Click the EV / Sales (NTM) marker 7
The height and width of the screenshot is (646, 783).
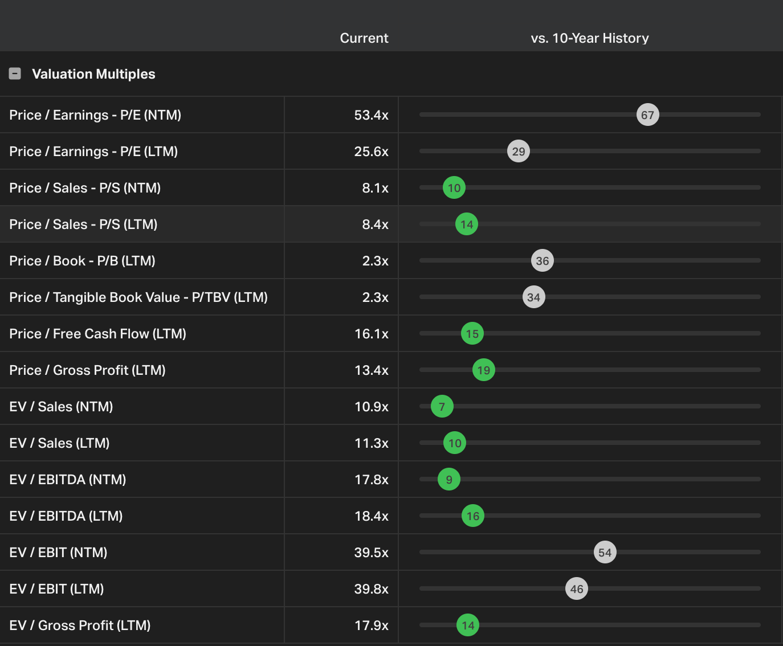[x=442, y=407]
